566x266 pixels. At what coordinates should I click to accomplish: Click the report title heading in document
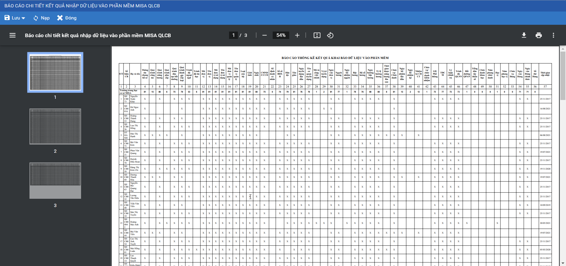click(335, 58)
